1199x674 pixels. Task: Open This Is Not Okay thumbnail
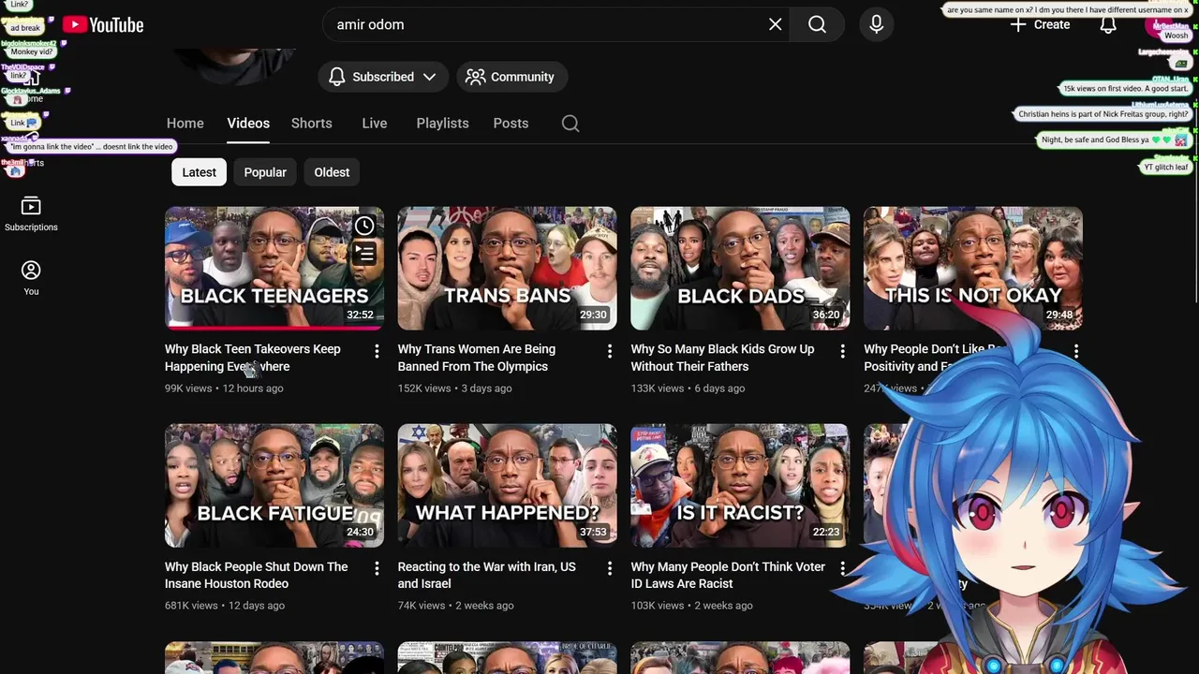tap(973, 269)
